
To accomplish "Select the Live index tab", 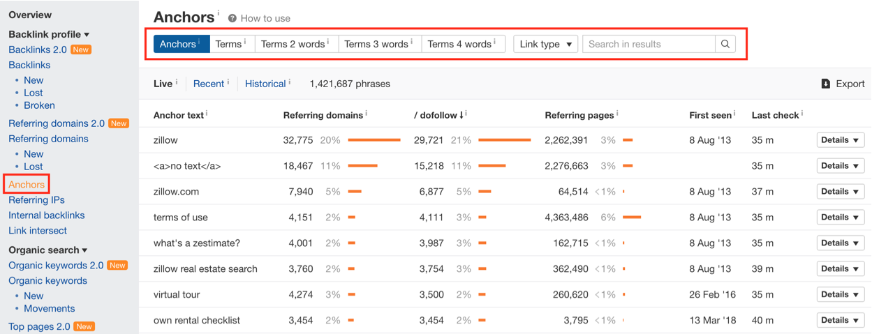I will coord(163,84).
